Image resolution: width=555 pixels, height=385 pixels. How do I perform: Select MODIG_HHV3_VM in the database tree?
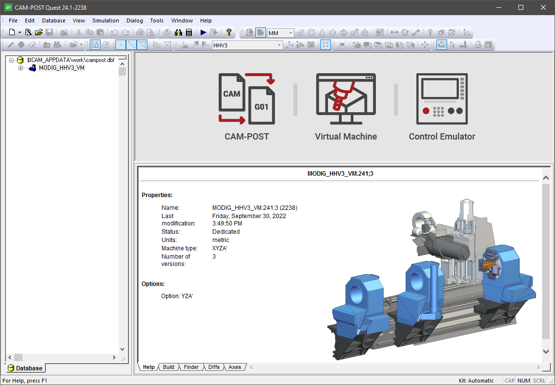(62, 68)
